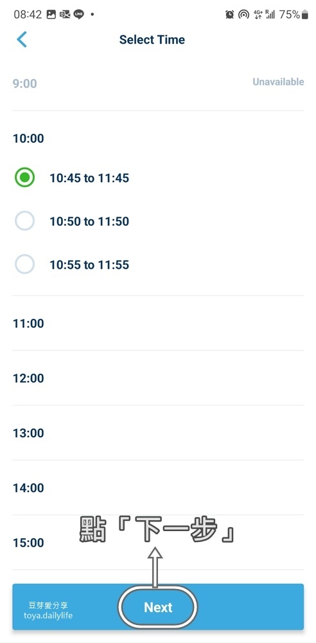This screenshot has height=643, width=316.
Task: Expand the 13:00 time slots
Action: [x=158, y=433]
